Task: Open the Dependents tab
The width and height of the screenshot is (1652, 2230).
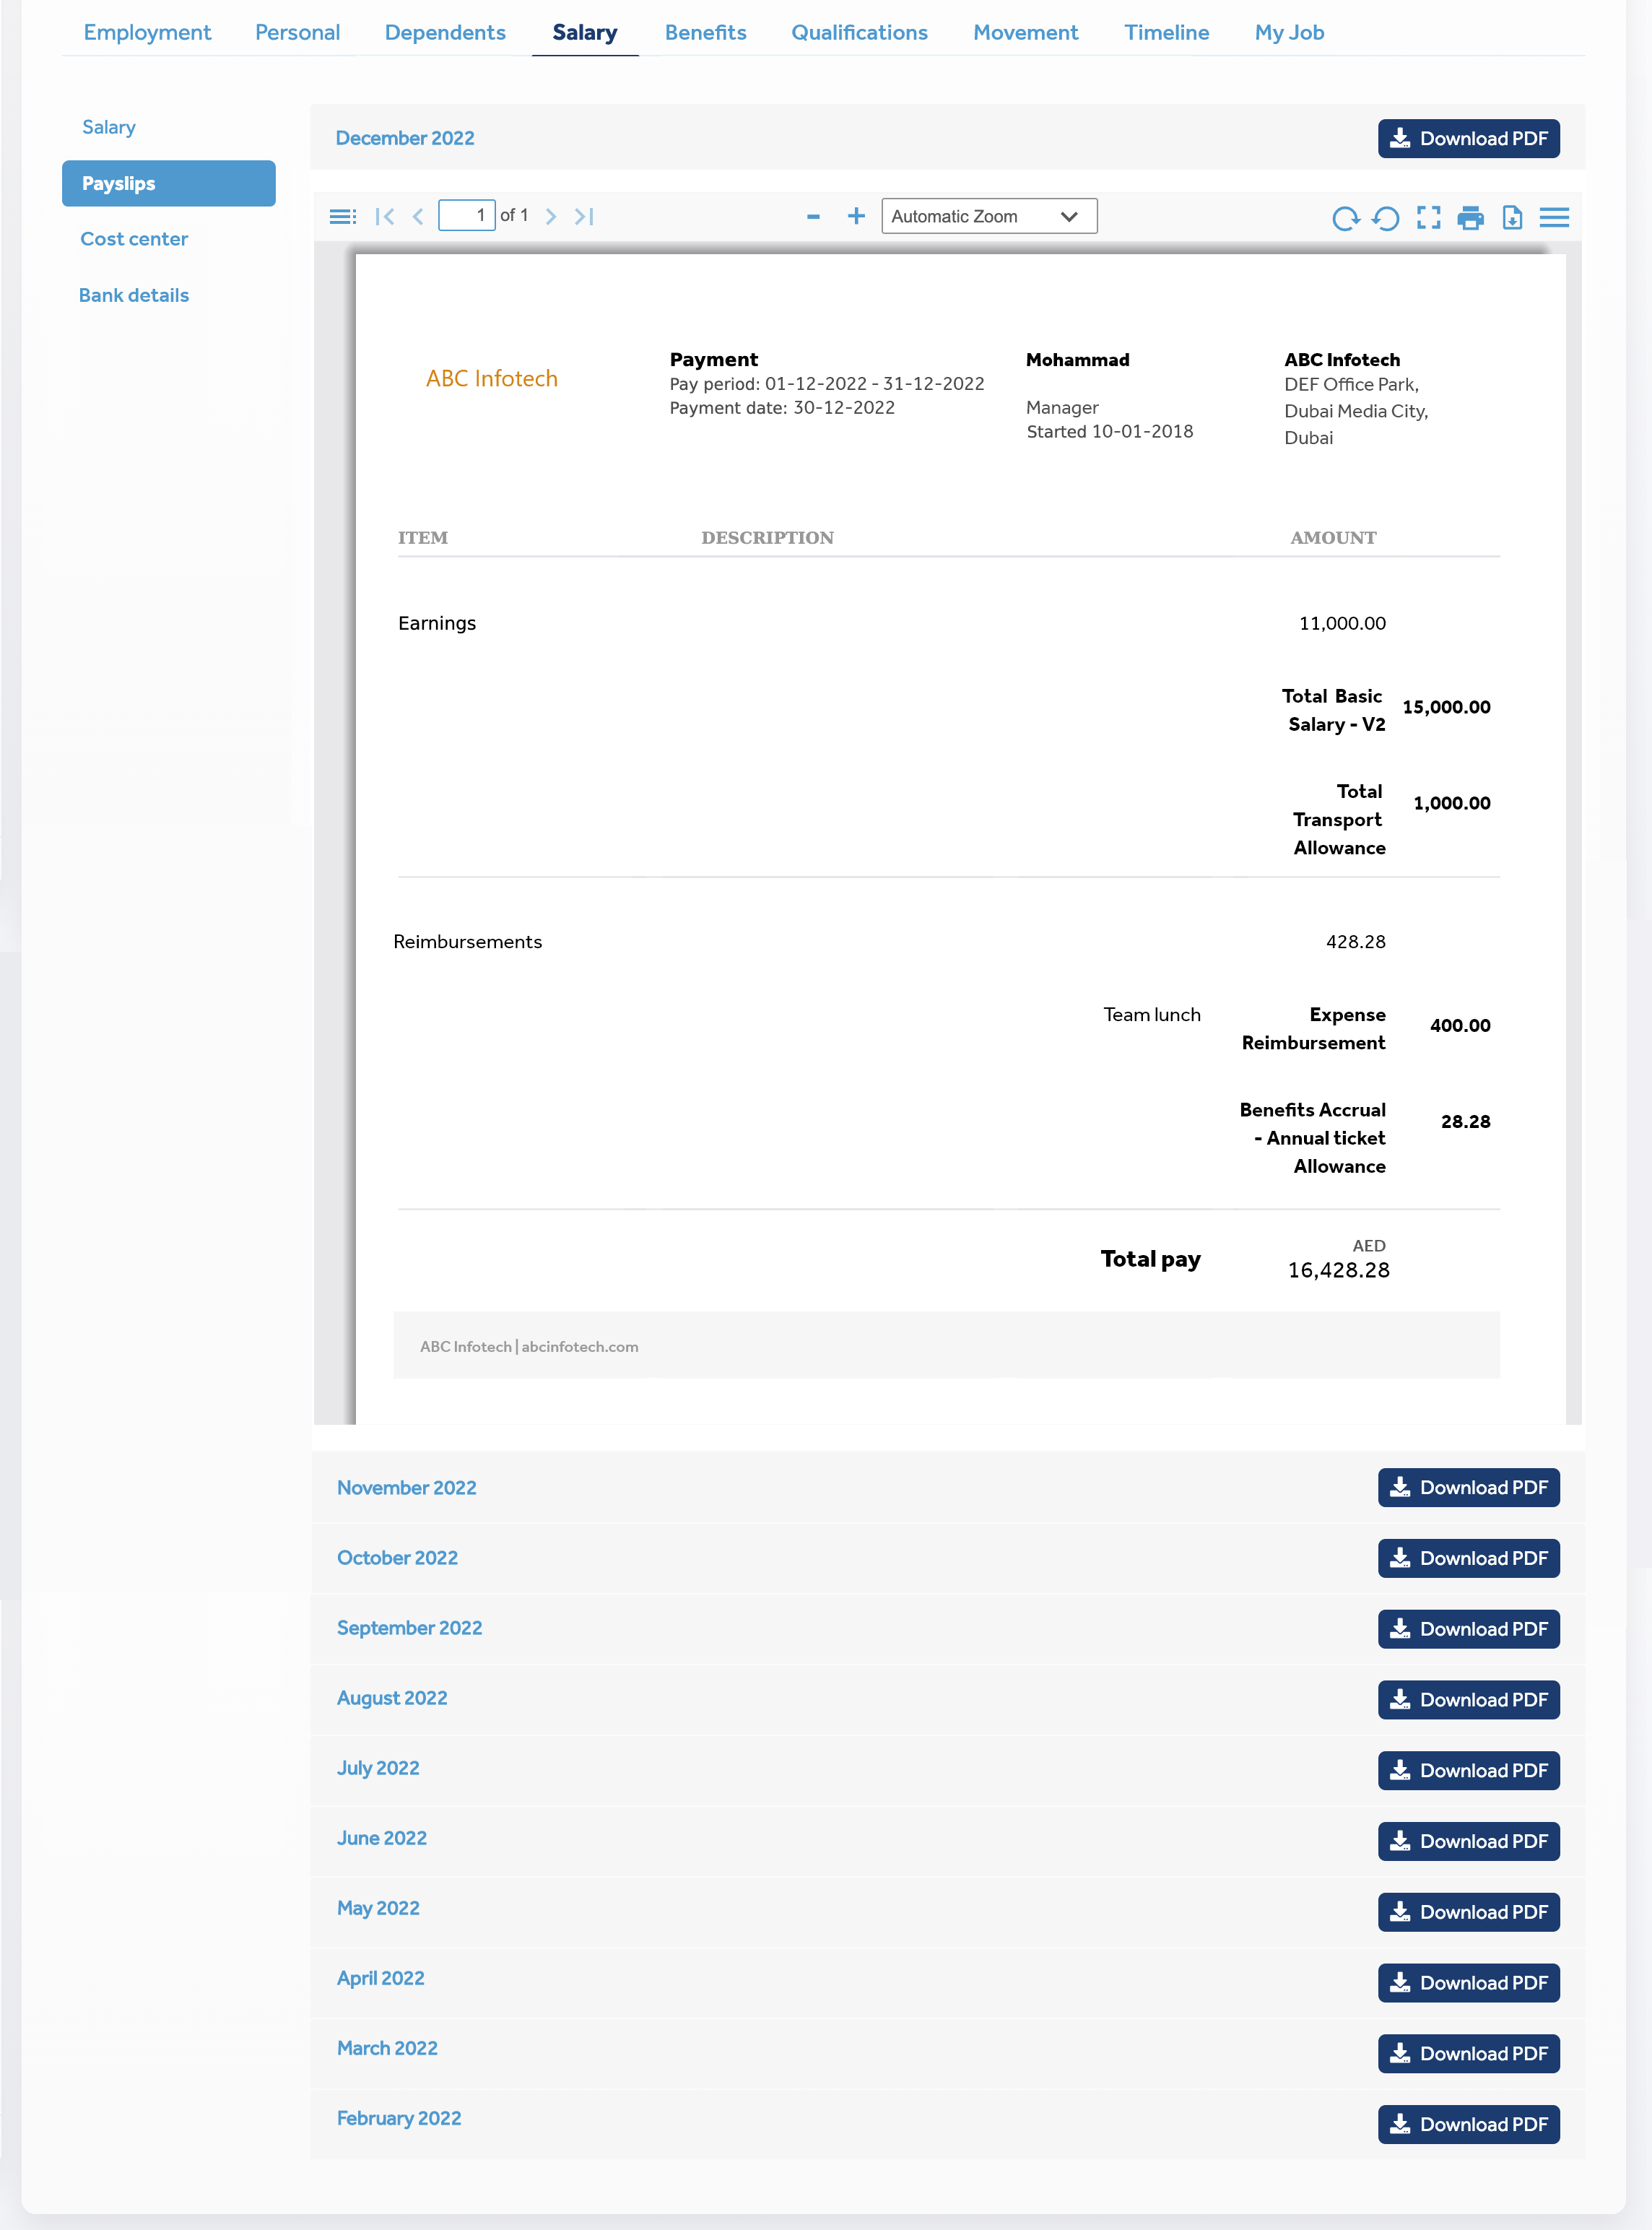Action: tap(445, 32)
